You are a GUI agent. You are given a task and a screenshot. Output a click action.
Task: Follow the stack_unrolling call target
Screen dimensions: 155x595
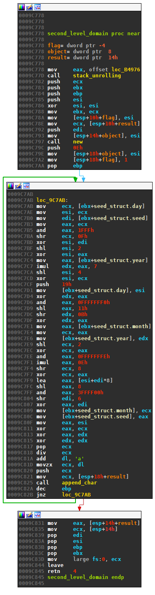click(x=97, y=75)
